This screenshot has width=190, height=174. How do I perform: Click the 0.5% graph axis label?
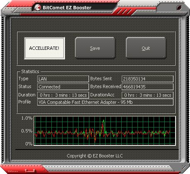pyautogui.click(x=27, y=131)
